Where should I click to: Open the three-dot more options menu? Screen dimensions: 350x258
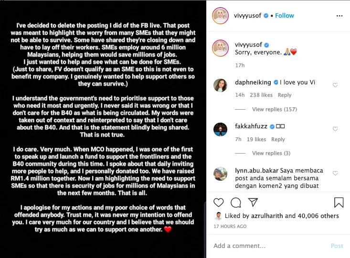pyautogui.click(x=339, y=16)
